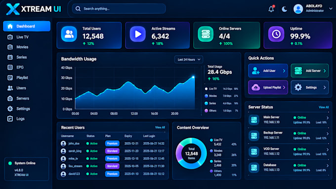Click the john_doe user avatar
Screen dimensions: 336x189
(63, 144)
